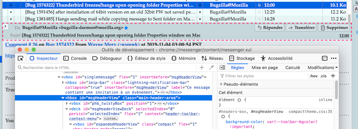This screenshot has height=129, width=358.
Task: Toggle junk flame icon on the 14:28 message
Action: 259,19
